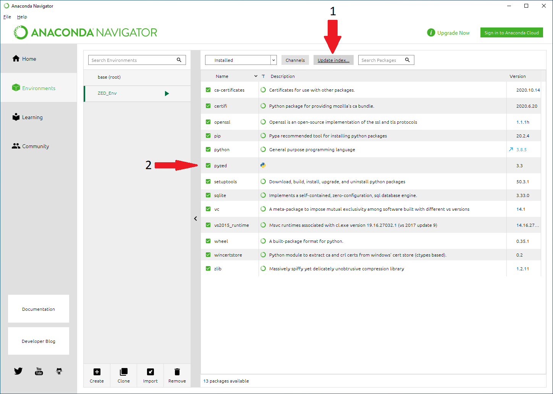
Task: Click the conda circle icon for openssl
Action: [x=263, y=122]
